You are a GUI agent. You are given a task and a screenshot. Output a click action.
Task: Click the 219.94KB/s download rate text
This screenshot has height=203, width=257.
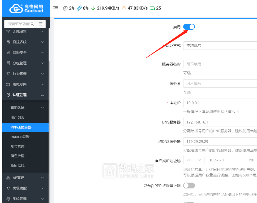click(x=108, y=8)
